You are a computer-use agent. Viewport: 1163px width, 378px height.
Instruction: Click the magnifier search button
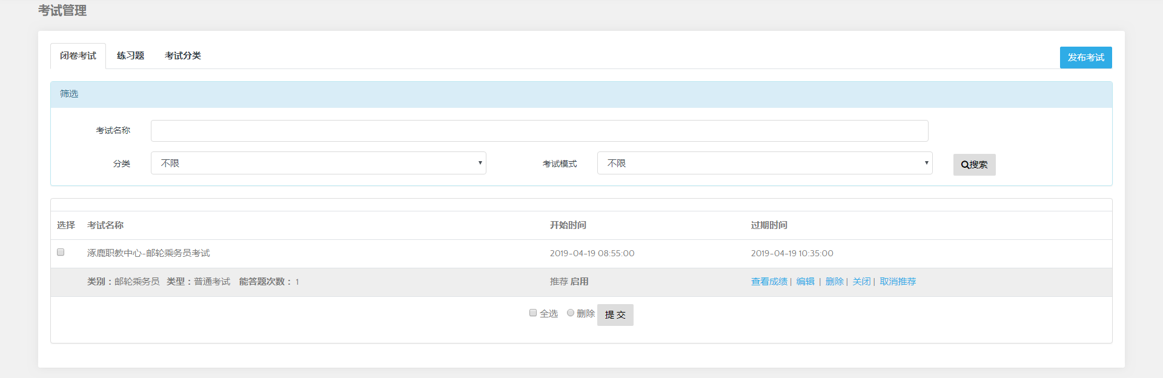(974, 165)
